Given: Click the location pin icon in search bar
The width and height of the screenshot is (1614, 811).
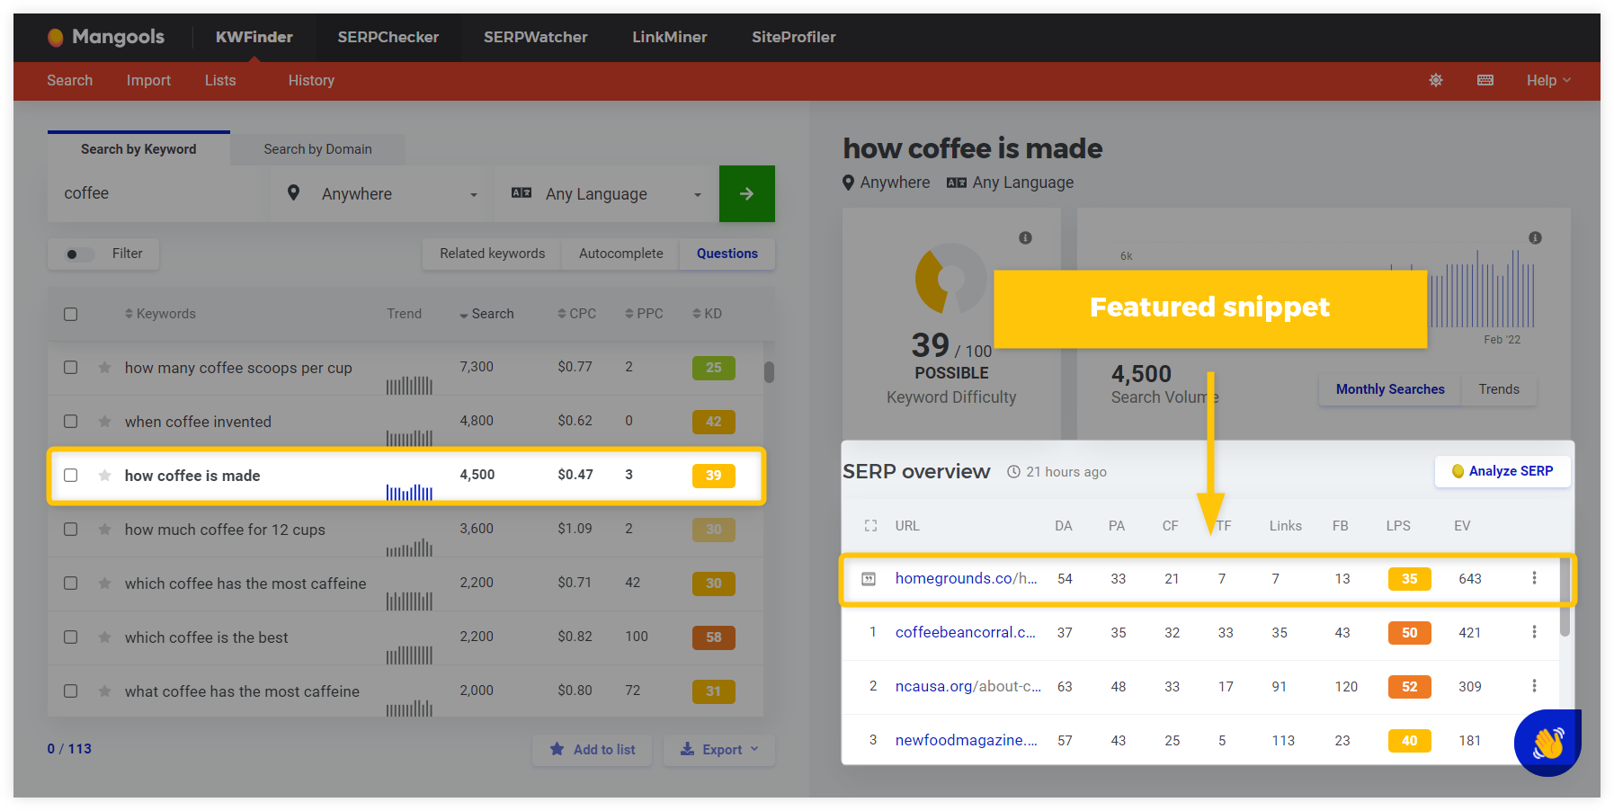Looking at the screenshot, I should pos(293,192).
